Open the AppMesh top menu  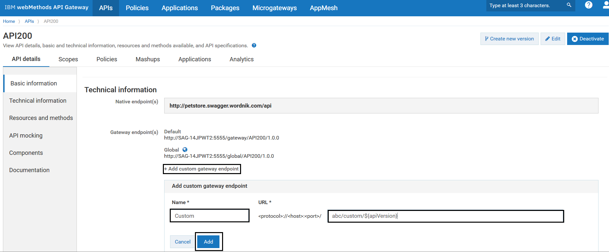click(324, 8)
